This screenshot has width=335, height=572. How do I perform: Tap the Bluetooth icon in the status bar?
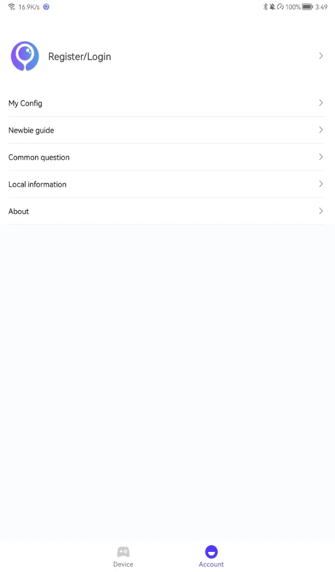[265, 6]
